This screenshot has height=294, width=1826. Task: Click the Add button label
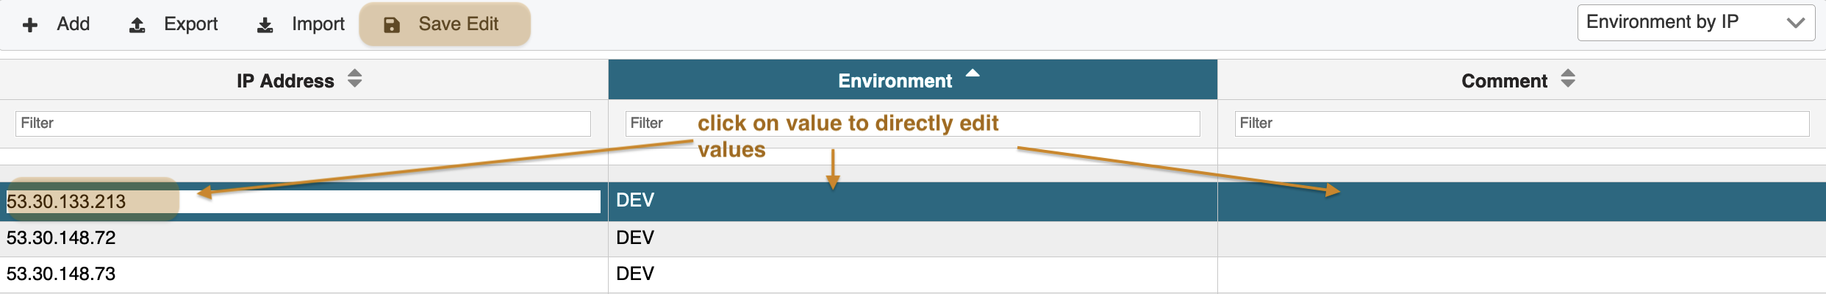74,24
